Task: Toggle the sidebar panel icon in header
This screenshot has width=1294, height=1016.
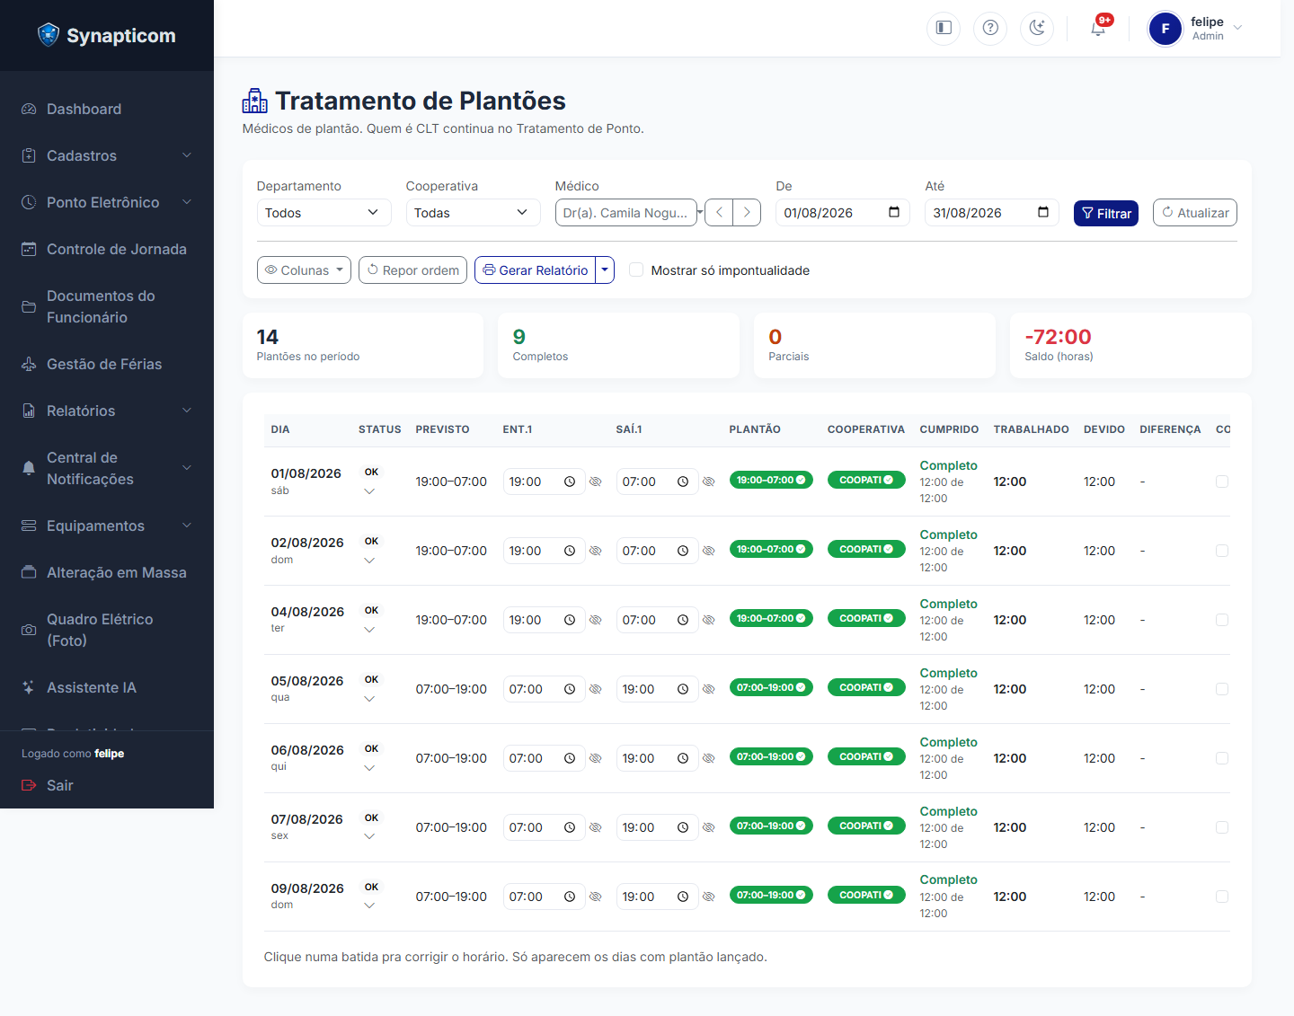Action: pos(944,28)
